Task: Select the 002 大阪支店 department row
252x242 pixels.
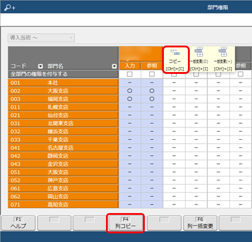Action: tap(63, 91)
